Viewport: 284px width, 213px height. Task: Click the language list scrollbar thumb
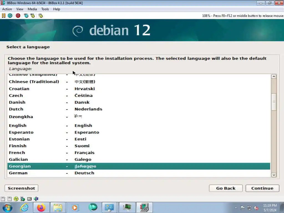274,102
